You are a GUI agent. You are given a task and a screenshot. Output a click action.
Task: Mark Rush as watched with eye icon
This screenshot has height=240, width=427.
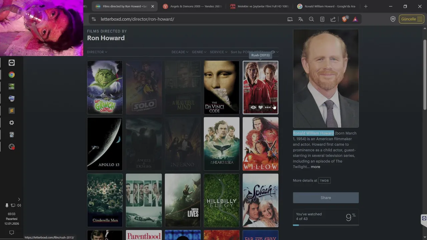click(253, 107)
